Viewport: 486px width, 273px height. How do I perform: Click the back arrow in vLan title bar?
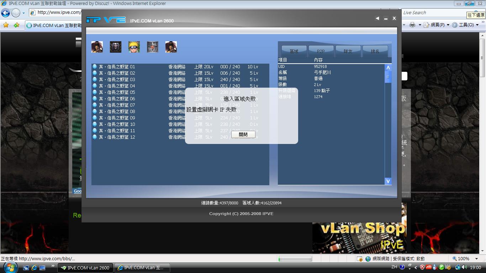pos(377,18)
